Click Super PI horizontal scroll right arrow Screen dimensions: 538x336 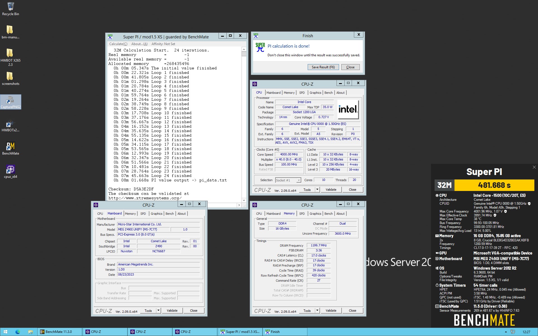click(x=239, y=205)
